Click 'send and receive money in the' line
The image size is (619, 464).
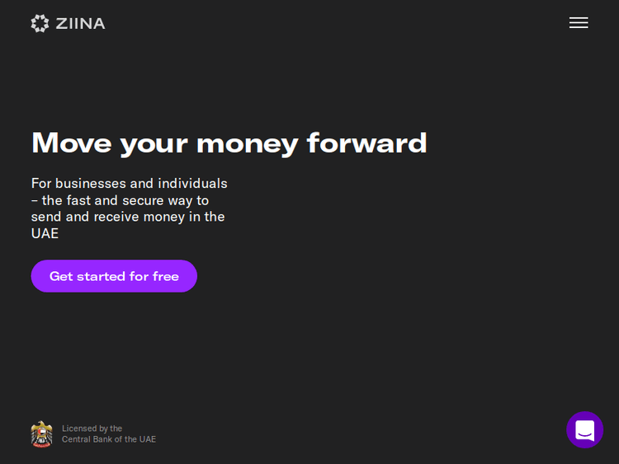click(x=128, y=217)
